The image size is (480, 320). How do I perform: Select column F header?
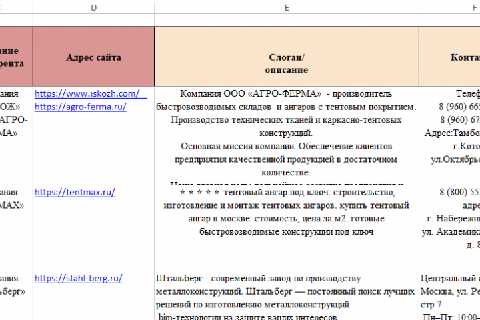[x=450, y=7]
